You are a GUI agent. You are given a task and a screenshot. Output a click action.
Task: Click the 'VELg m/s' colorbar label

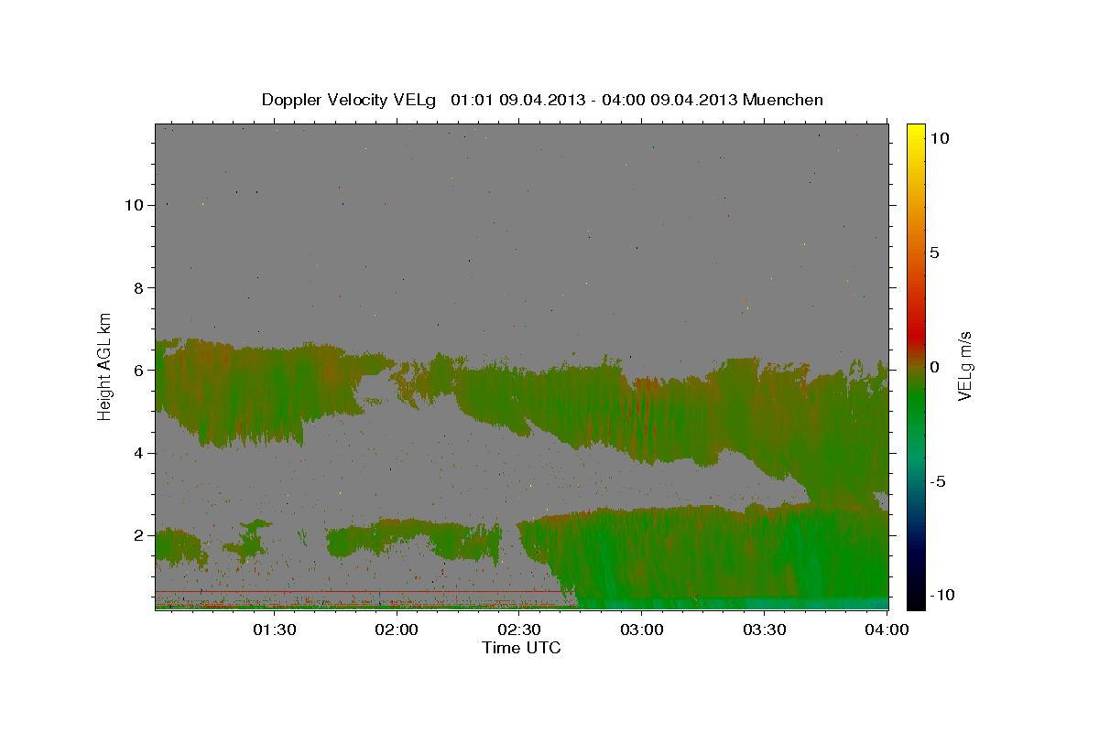tap(964, 367)
